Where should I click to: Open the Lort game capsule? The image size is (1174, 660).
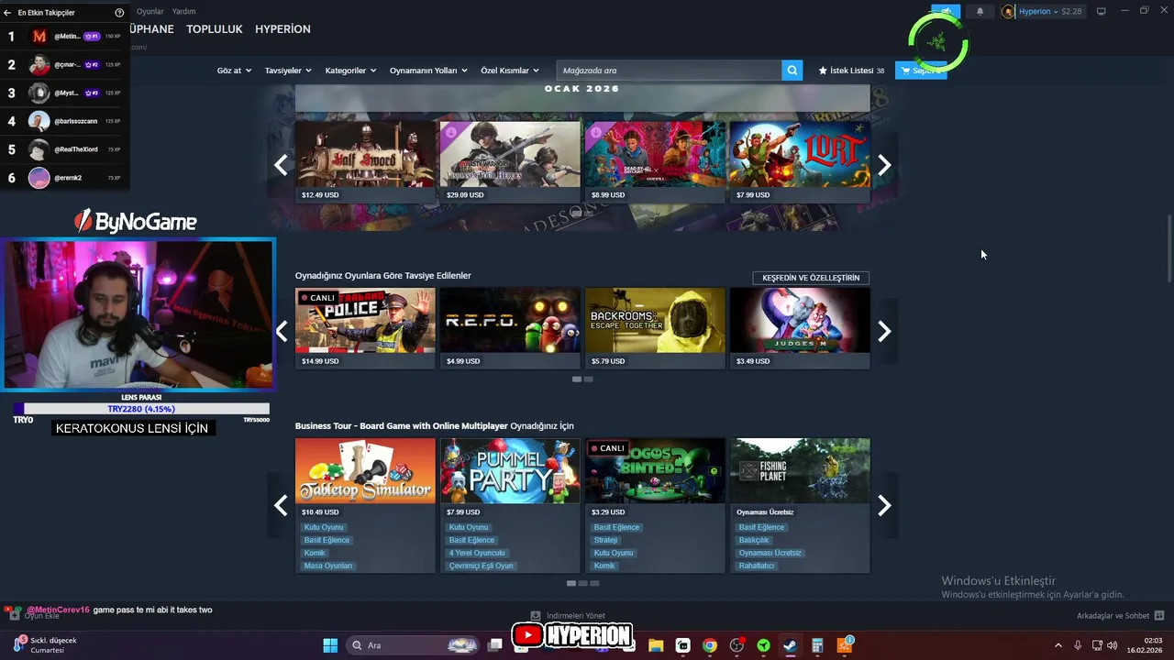(800, 162)
